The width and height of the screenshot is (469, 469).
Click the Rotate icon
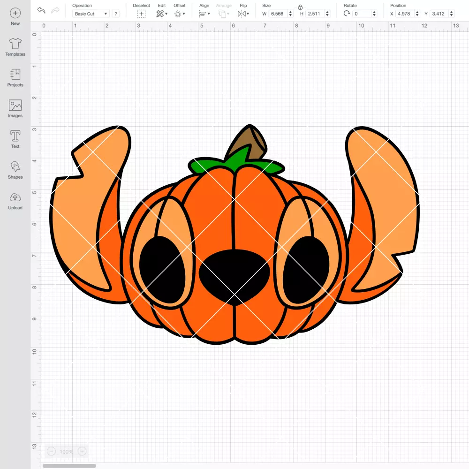(347, 14)
